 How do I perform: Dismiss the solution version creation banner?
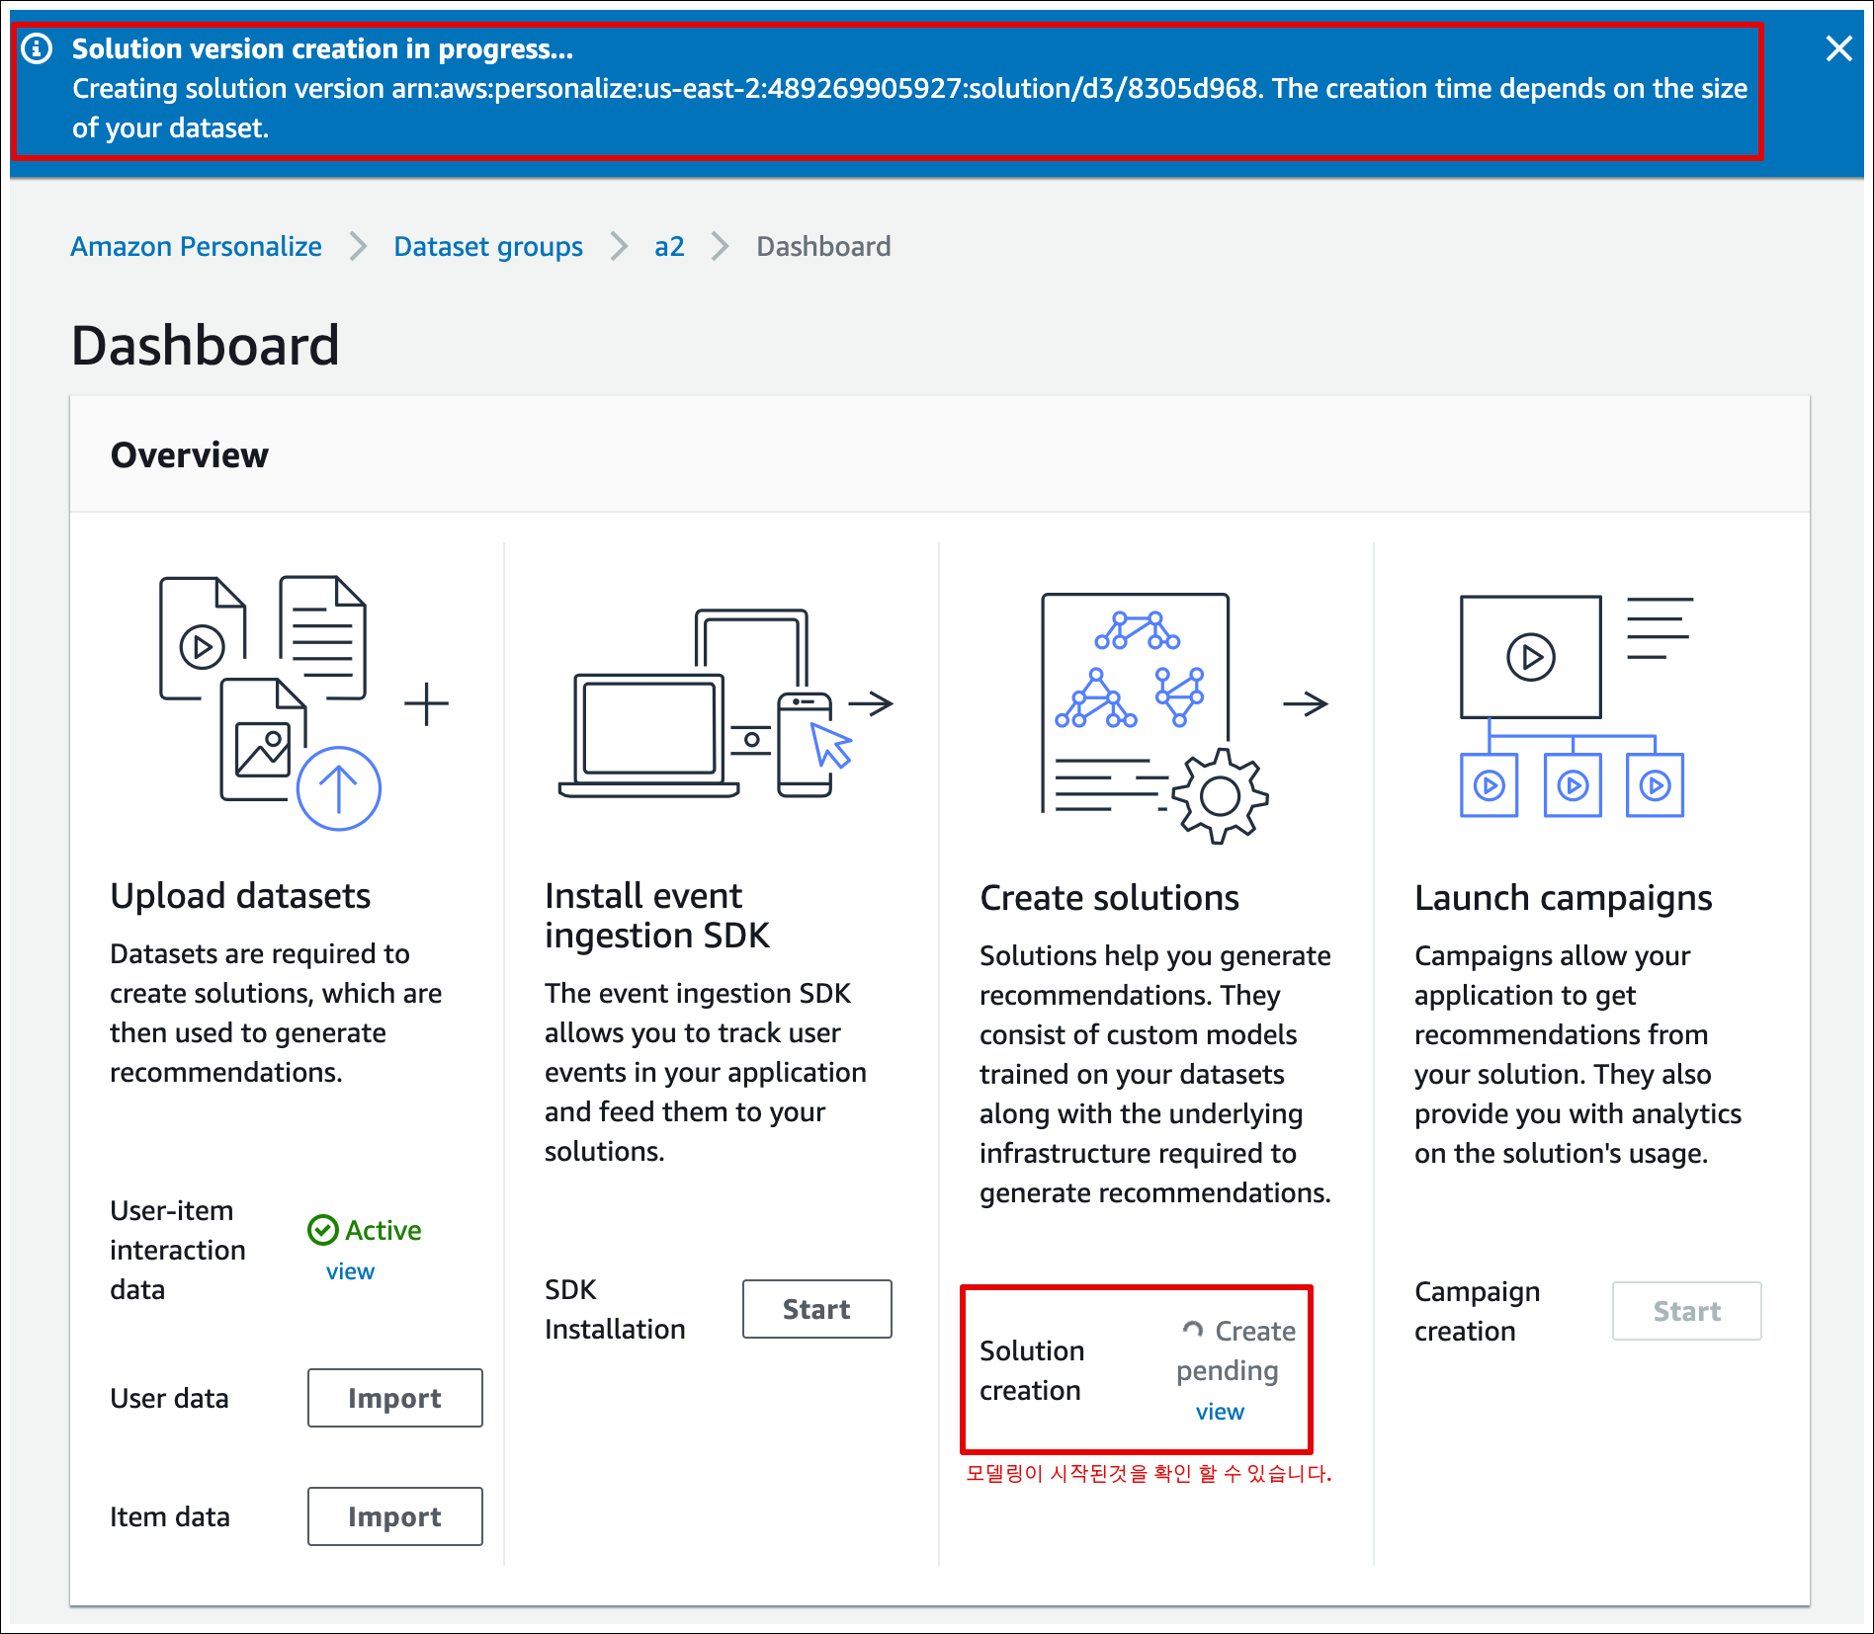tap(1838, 48)
